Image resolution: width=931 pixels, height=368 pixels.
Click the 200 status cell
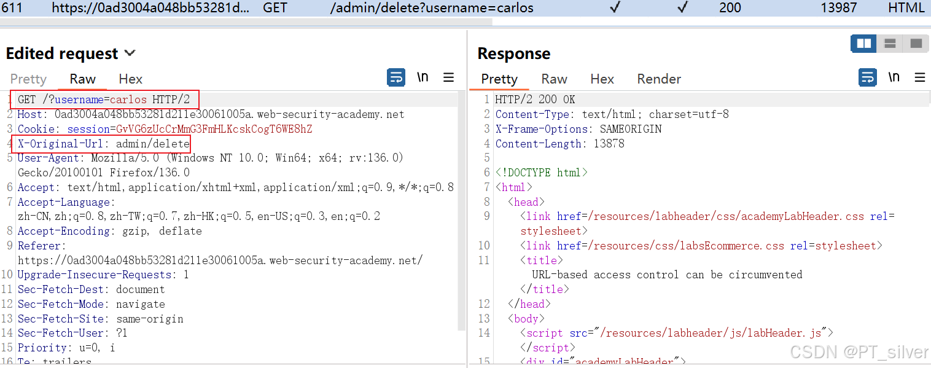tap(730, 8)
